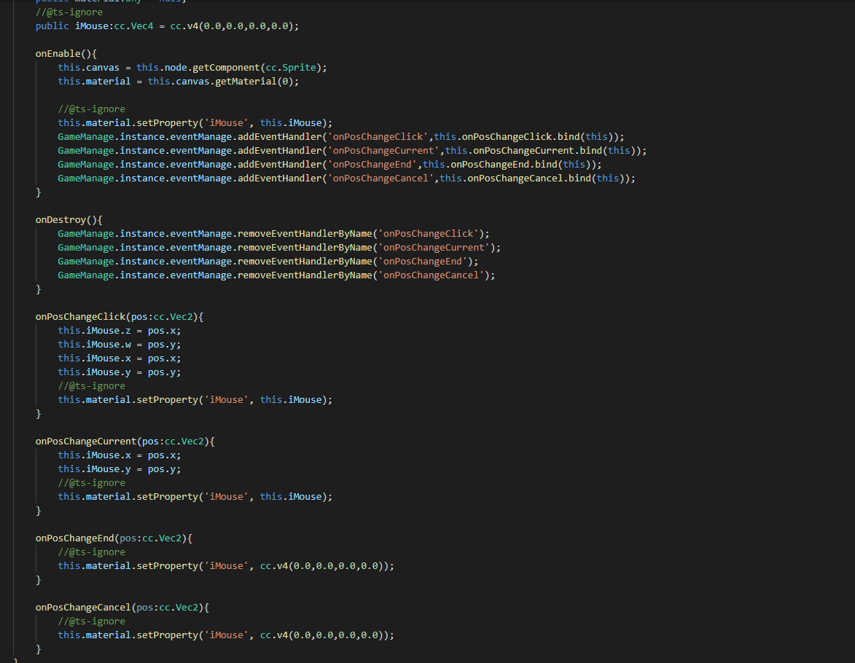Click the onPosChangeEnd method definition name
This screenshot has width=855, height=663.
74,538
